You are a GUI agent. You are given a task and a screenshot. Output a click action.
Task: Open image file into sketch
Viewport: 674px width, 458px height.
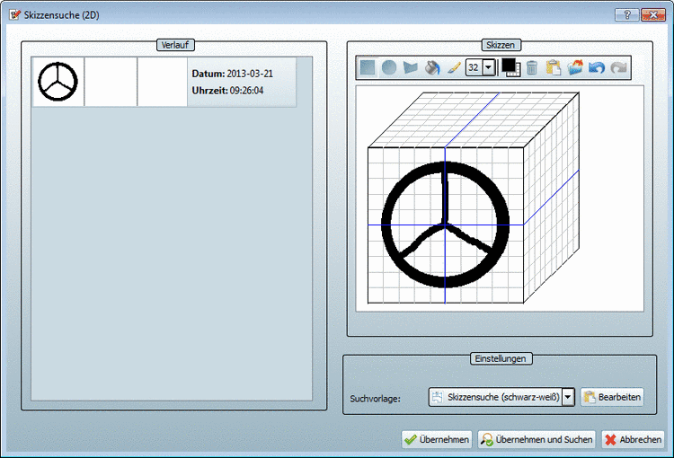[x=575, y=67]
